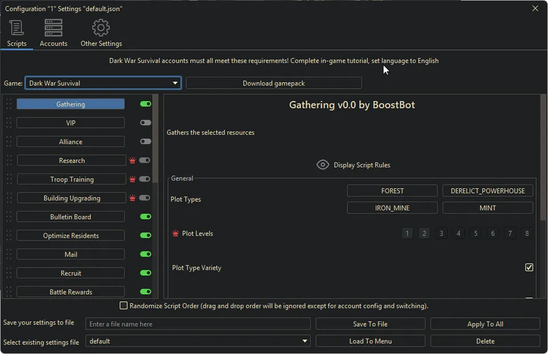Grab the drag handle for Mail script

(9, 255)
